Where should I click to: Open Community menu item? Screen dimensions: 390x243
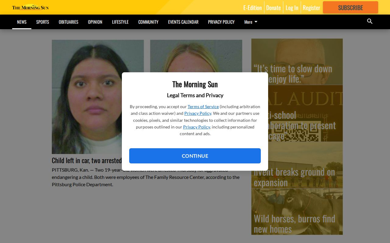pyautogui.click(x=148, y=22)
